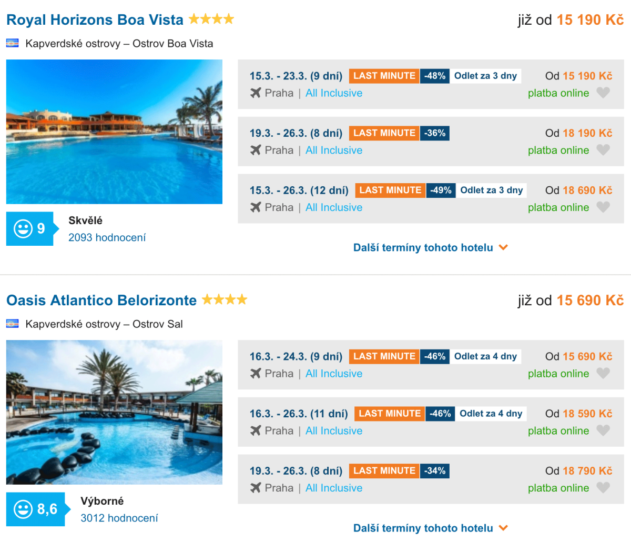Image resolution: width=631 pixels, height=541 pixels.
Task: Click Cape Verde flag next to Ostrov Boa Vista
Action: 13,43
